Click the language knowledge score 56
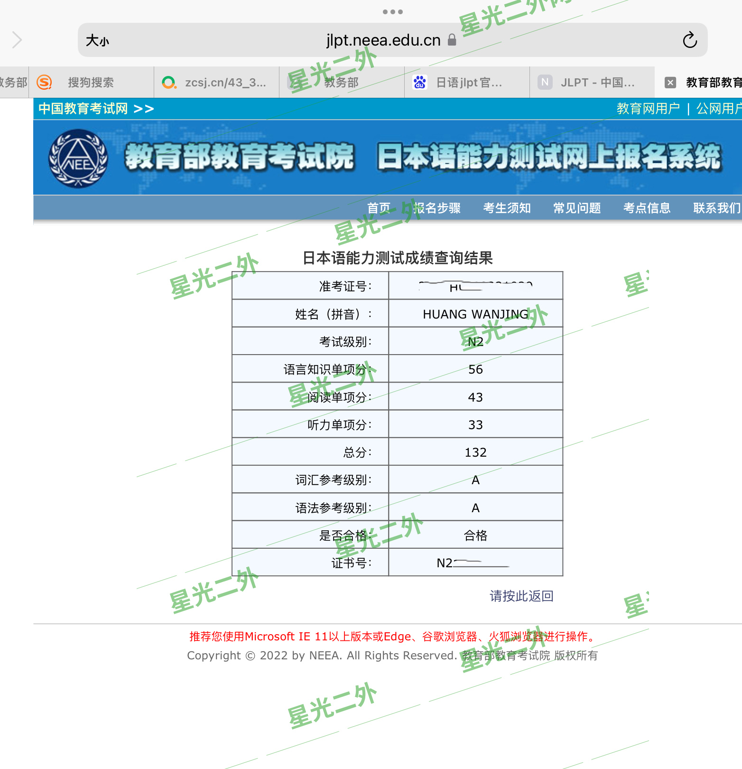The height and width of the screenshot is (769, 742). 475,369
